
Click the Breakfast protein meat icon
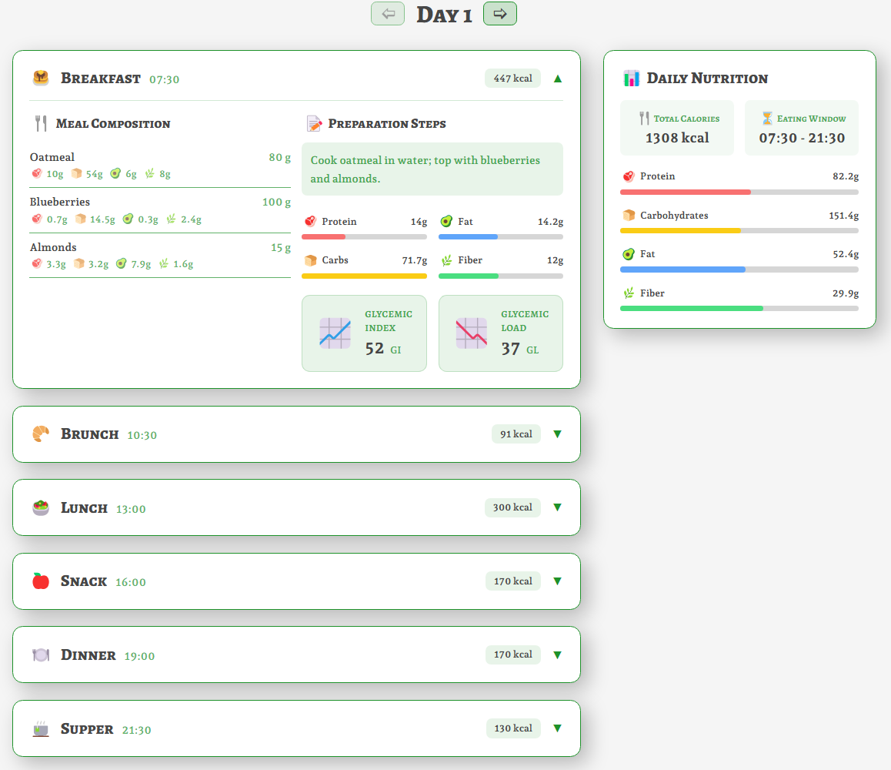click(310, 221)
